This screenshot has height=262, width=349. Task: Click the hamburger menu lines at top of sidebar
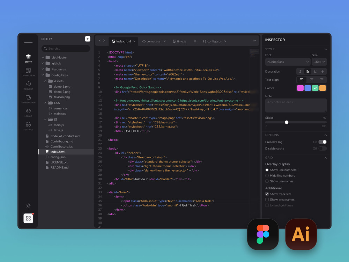28,42
